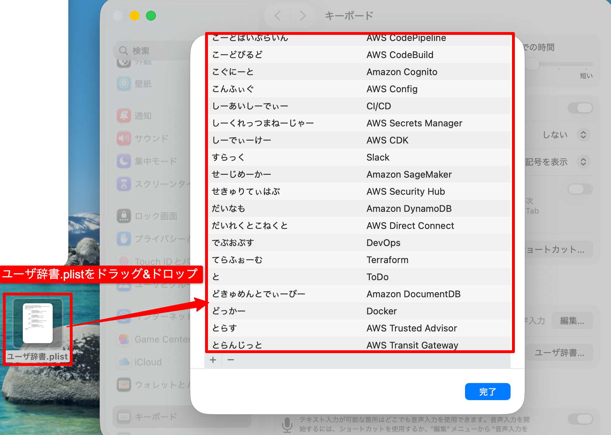
Task: Select the Terraform entry
Action: tap(360, 260)
